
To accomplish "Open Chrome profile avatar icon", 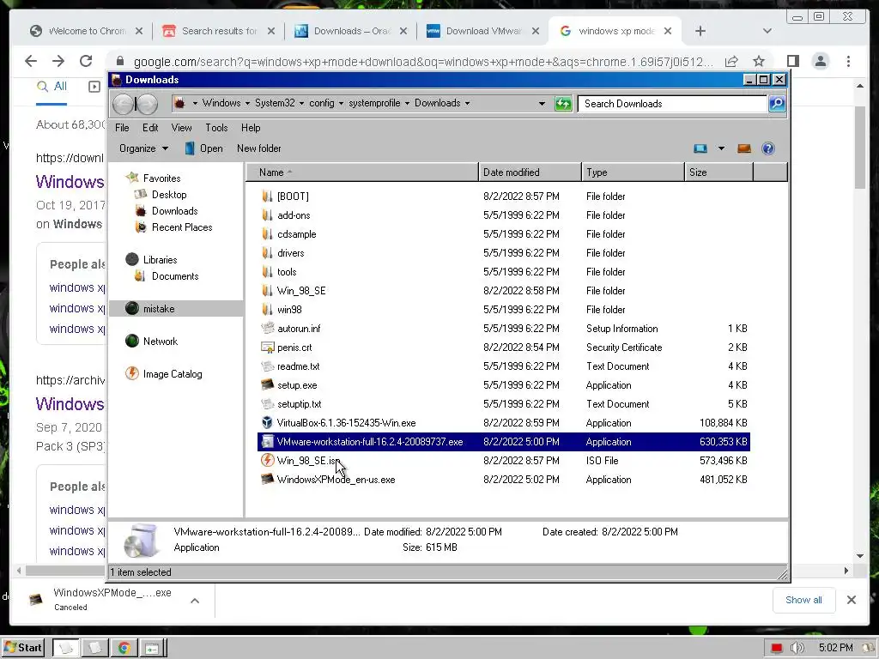I will point(820,61).
